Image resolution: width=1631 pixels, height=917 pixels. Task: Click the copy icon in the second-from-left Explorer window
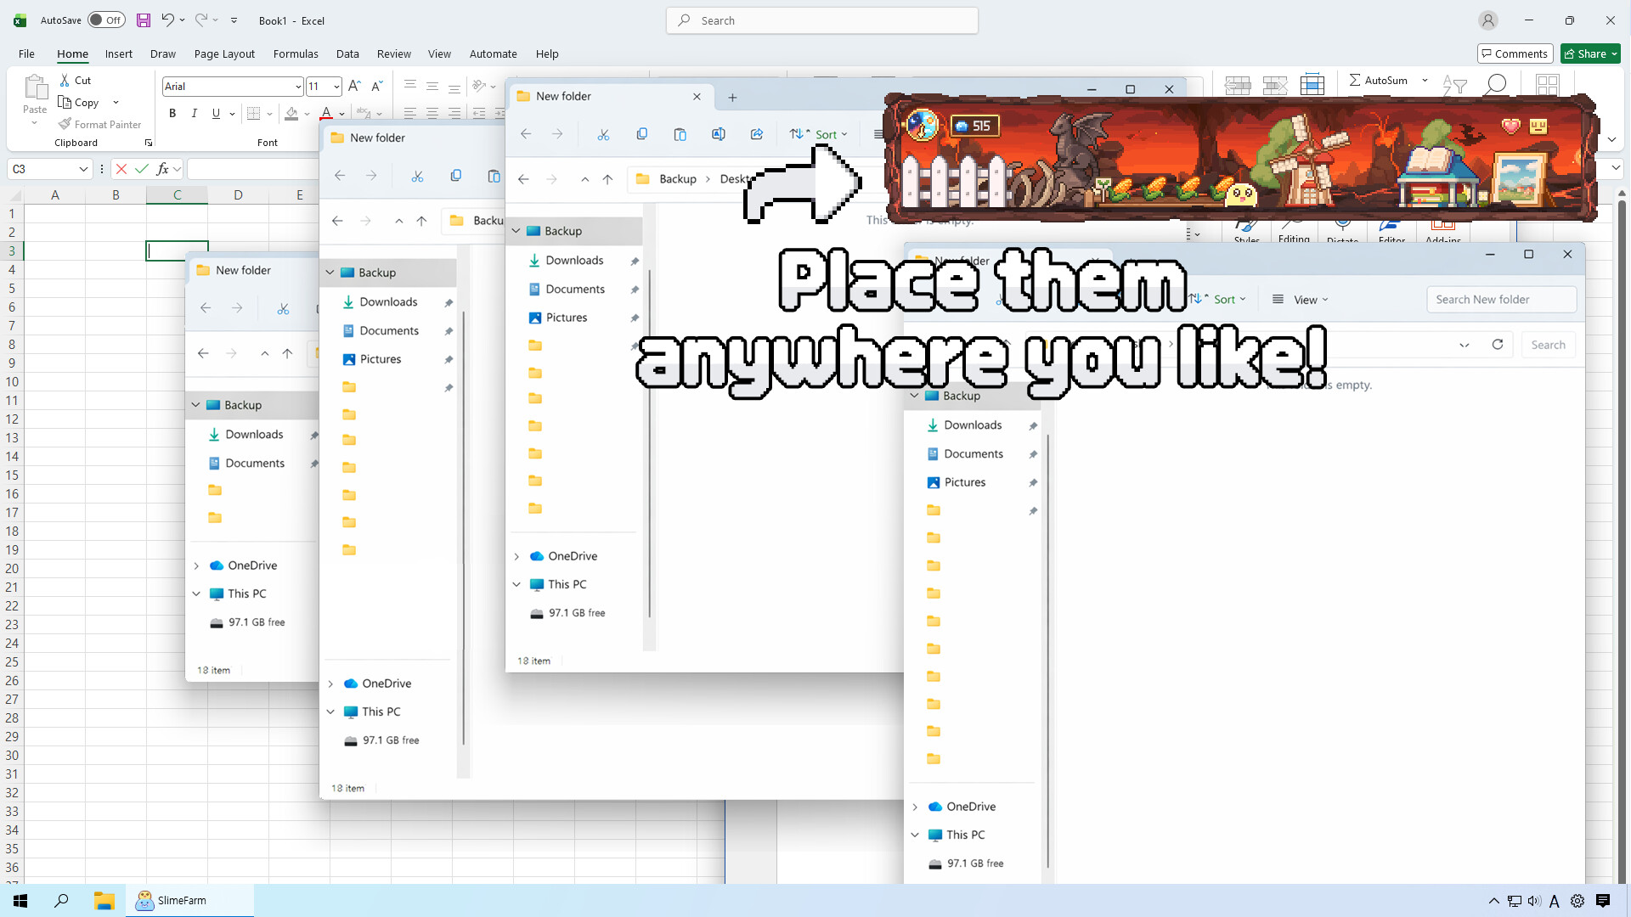455,176
